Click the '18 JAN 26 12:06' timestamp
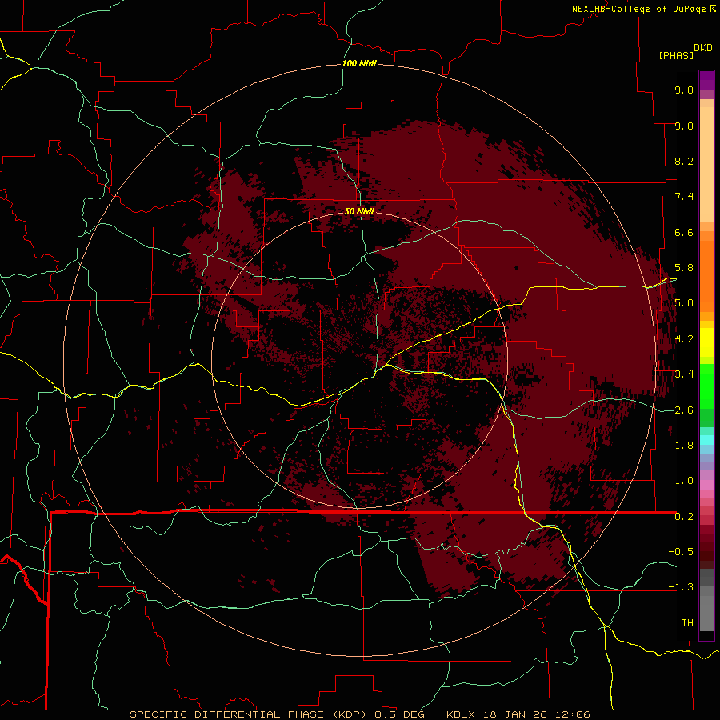 point(535,714)
